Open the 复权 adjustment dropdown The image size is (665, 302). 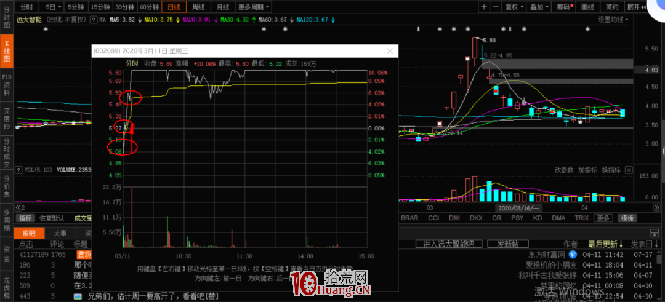coord(514,7)
